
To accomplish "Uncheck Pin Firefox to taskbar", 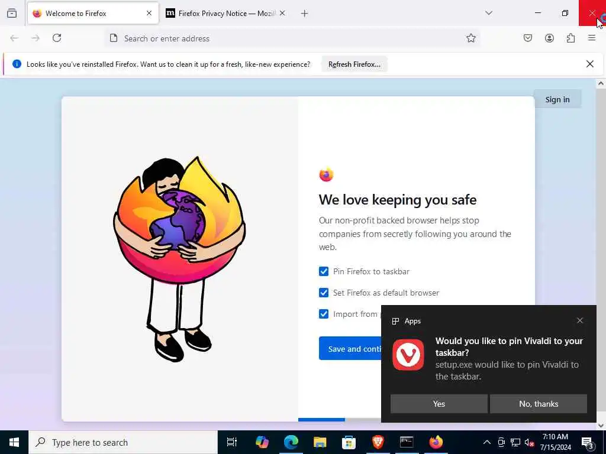I will tap(324, 271).
